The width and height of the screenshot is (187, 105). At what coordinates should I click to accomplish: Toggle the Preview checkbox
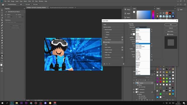pyautogui.click(x=168, y=34)
